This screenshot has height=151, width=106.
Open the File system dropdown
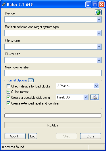[x=53, y=47]
